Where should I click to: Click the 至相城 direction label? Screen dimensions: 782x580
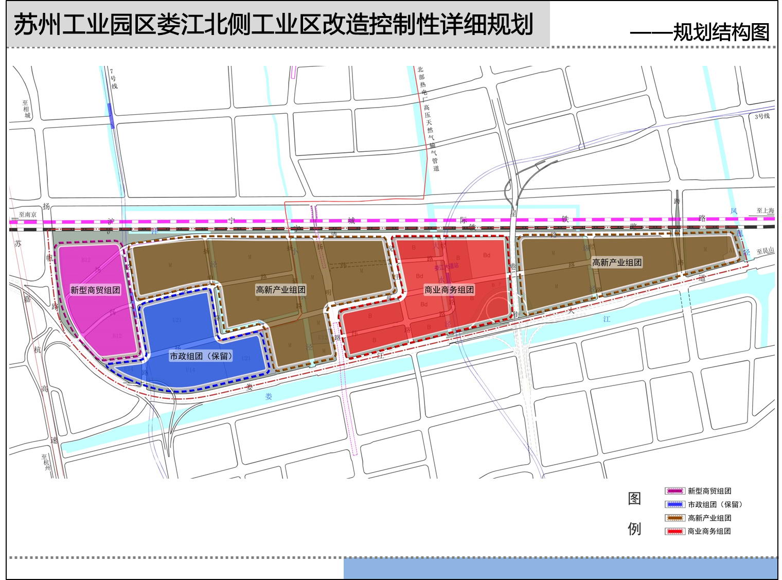click(x=26, y=109)
